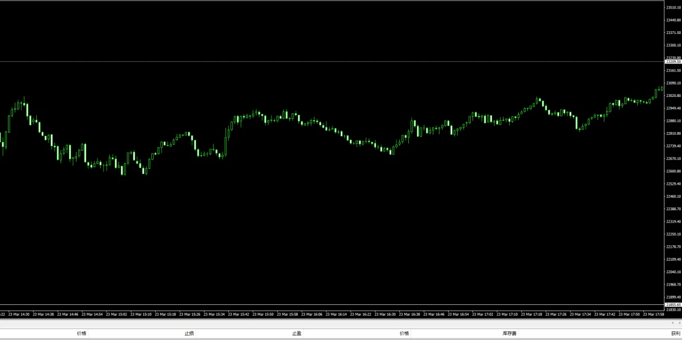Click the 23 Mar 17:10 time label
682x340 pixels.
pos(507,314)
